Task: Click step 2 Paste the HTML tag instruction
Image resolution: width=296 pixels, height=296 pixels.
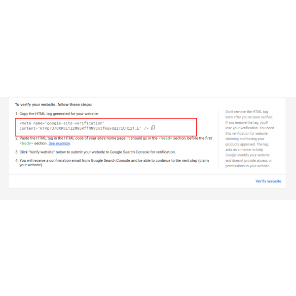Action: coord(113,141)
